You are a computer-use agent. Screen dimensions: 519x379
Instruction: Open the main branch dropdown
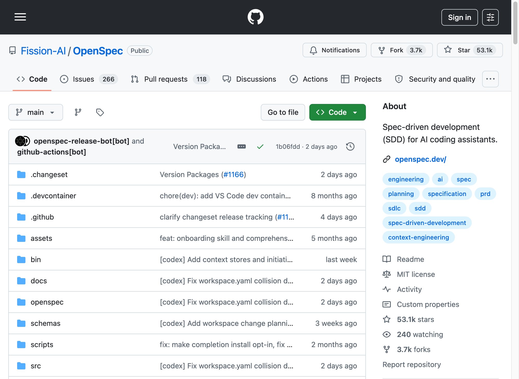(x=36, y=112)
